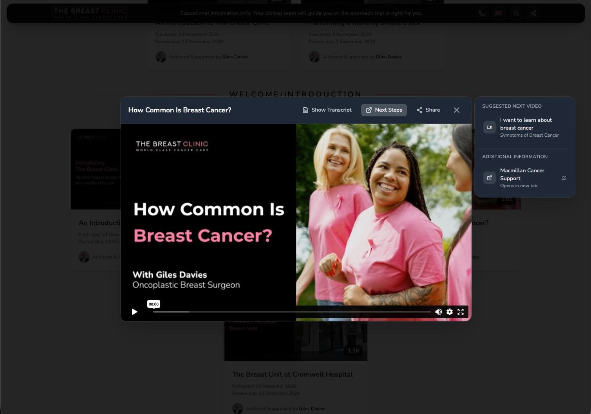Screen dimensions: 591x414
Task: Toggle the Next Steps panel
Action: coord(384,110)
